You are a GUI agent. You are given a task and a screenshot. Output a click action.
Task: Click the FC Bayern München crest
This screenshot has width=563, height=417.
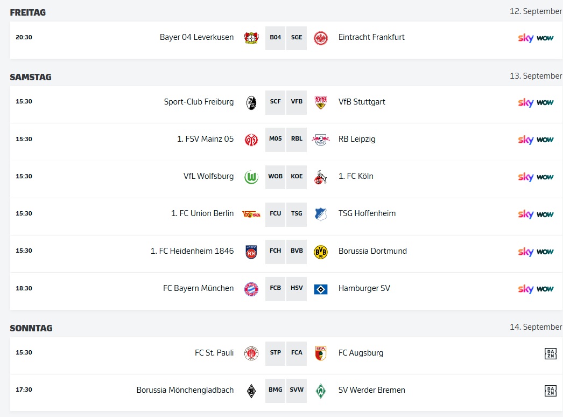(x=251, y=289)
